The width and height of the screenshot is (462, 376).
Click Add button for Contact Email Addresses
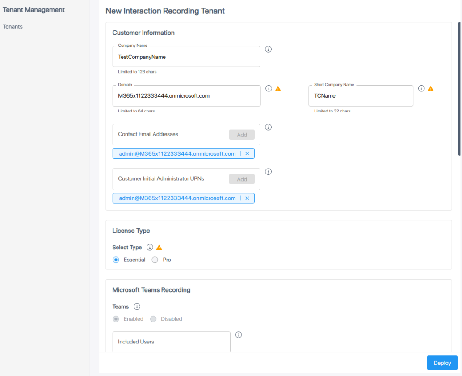[242, 135]
